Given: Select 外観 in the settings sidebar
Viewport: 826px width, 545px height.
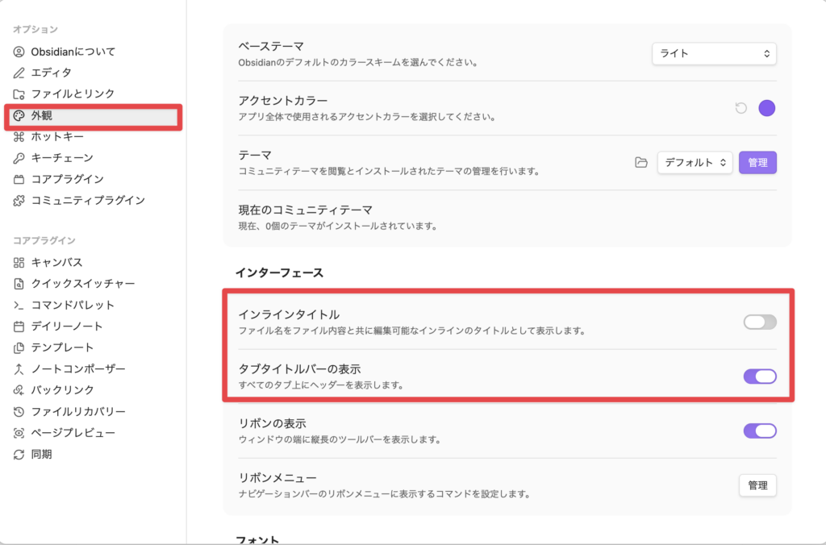Looking at the screenshot, I should [94, 116].
